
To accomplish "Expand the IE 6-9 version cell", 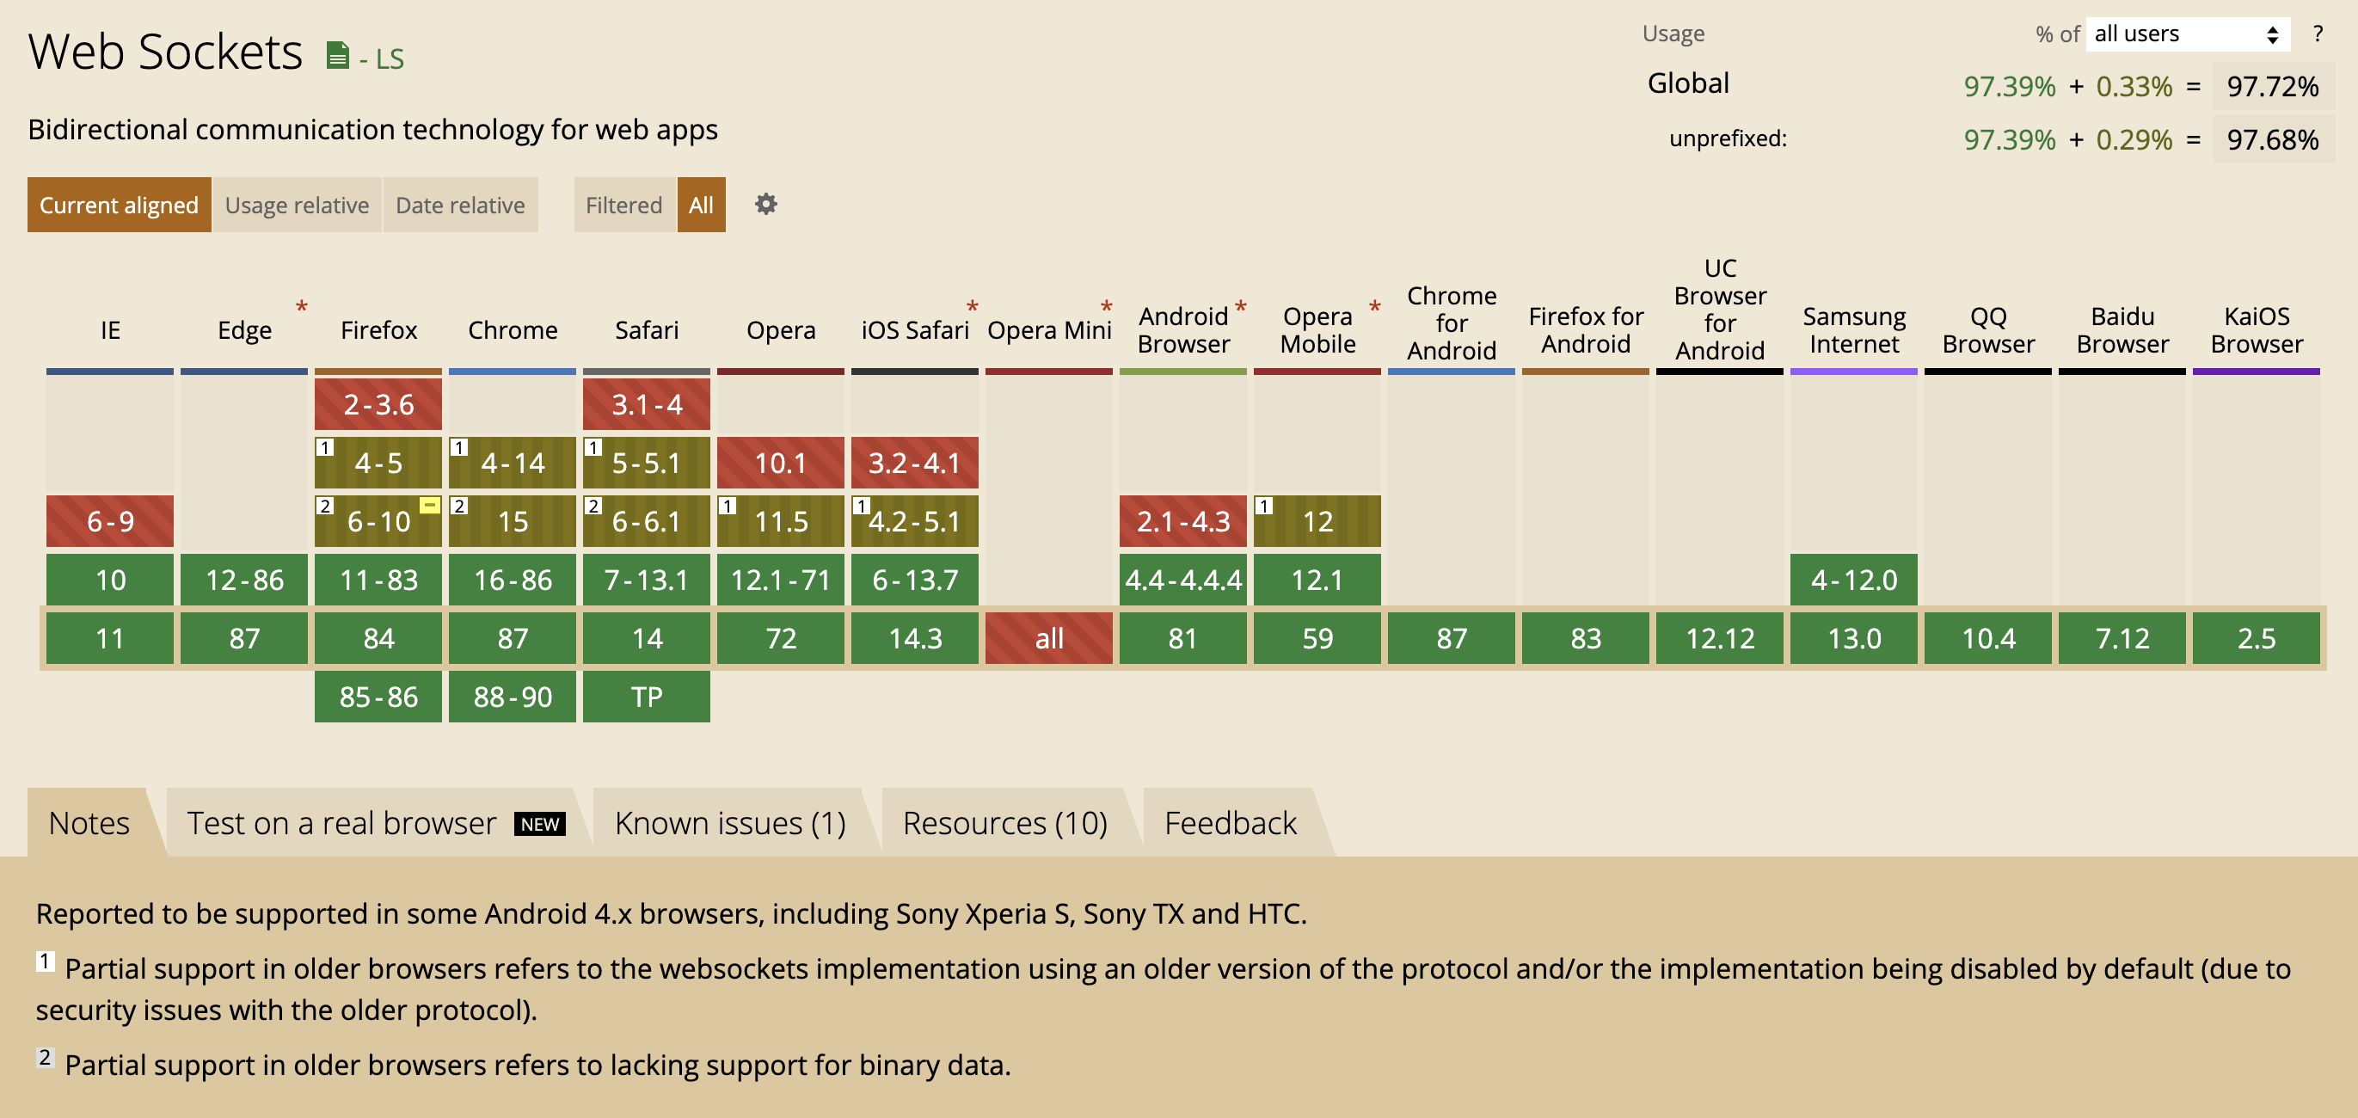I will click(110, 521).
